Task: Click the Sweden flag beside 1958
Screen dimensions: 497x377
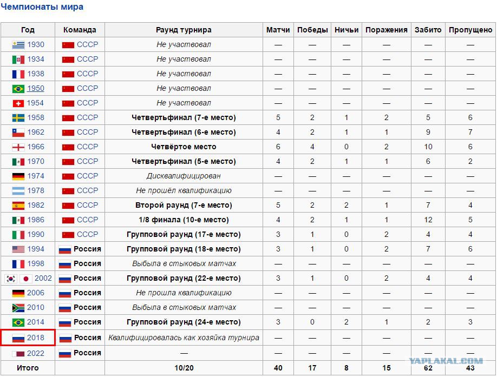Action: pyautogui.click(x=18, y=118)
